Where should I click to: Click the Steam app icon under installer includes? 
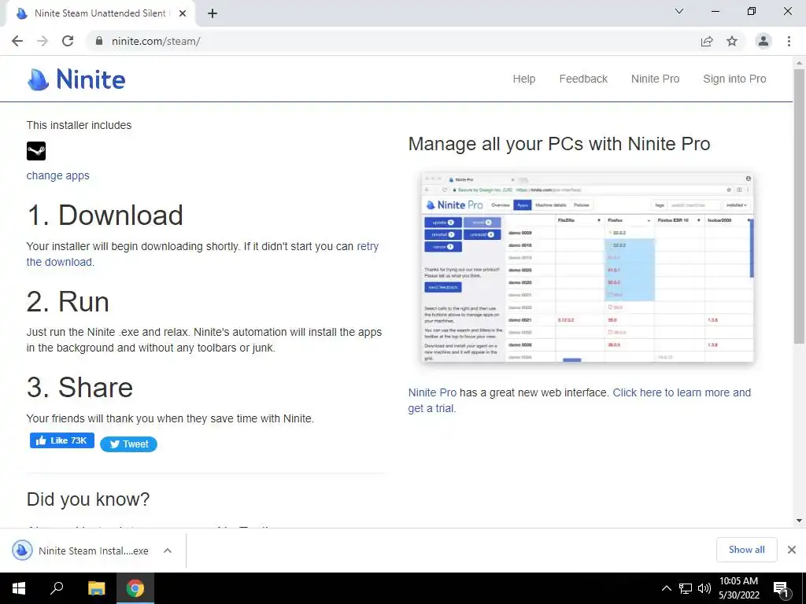36,151
